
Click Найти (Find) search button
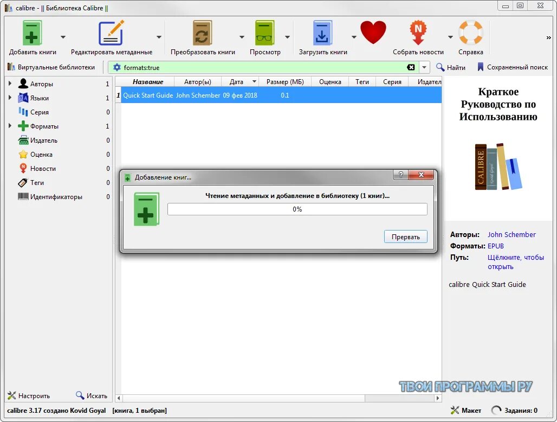pos(450,67)
